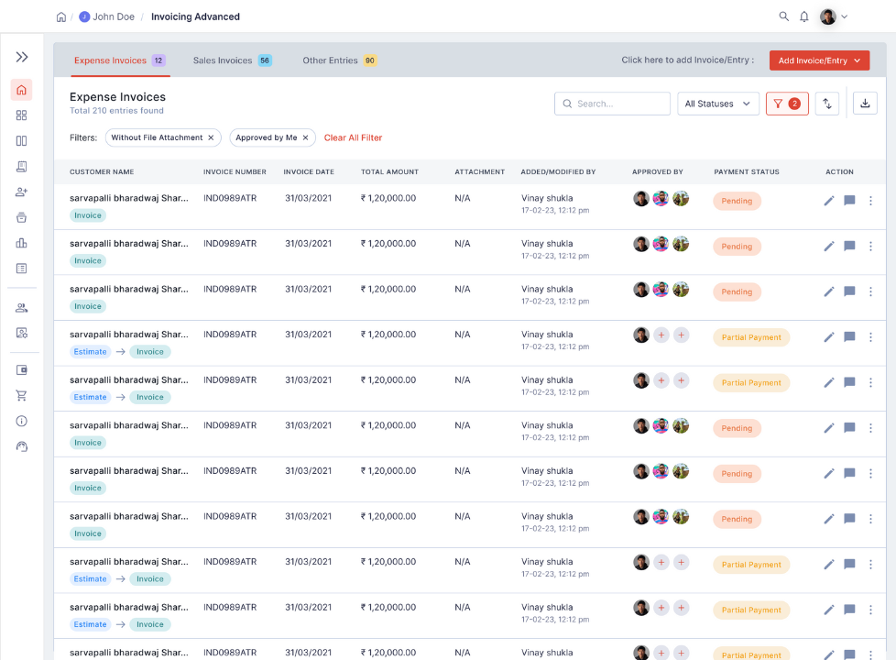Click the top-right search magnifier icon
The width and height of the screenshot is (896, 660).
tap(784, 16)
